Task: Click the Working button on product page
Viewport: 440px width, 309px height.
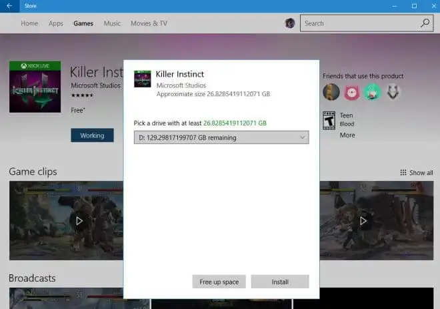Action: click(x=92, y=135)
